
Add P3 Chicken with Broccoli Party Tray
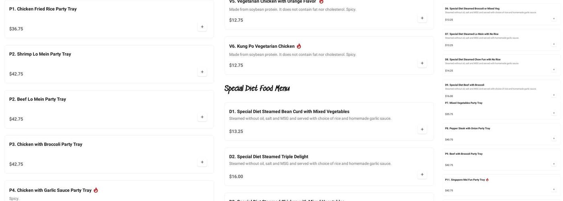tap(202, 162)
